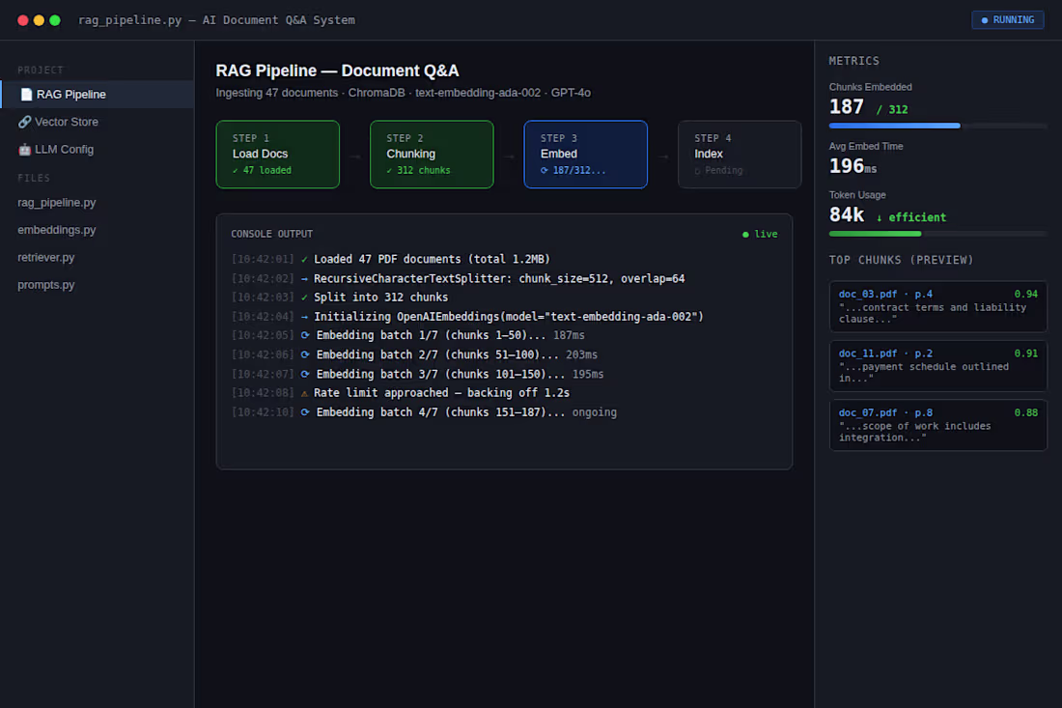Click the Chunks Embedded progress bar

(x=938, y=126)
